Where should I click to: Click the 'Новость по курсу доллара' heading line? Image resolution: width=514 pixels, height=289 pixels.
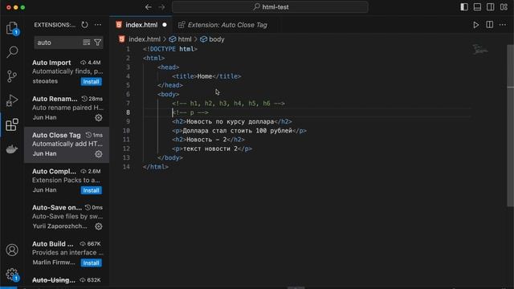click(x=232, y=121)
